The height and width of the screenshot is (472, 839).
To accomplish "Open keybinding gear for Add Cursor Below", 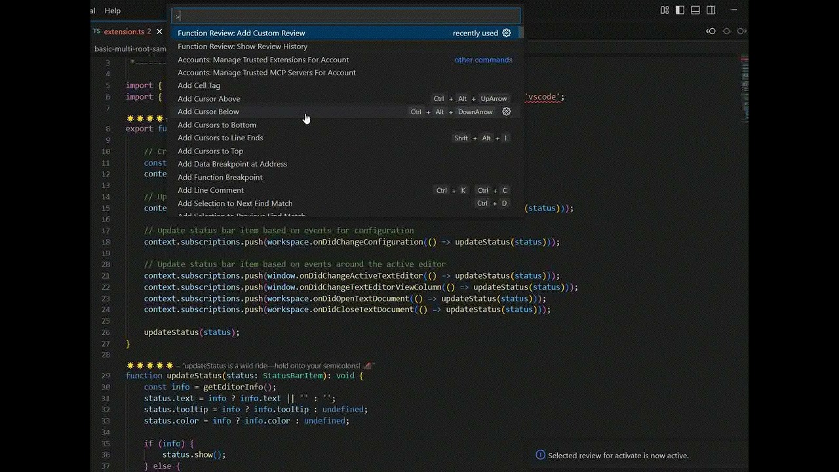I will pyautogui.click(x=507, y=111).
